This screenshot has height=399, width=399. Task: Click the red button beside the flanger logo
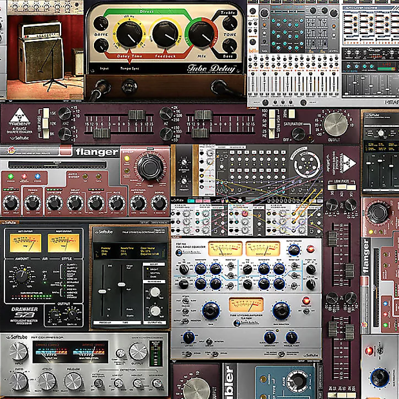(66, 151)
